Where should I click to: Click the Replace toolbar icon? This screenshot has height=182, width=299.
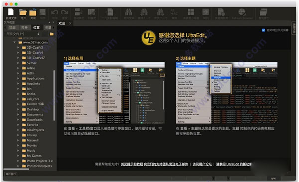coord(174,12)
